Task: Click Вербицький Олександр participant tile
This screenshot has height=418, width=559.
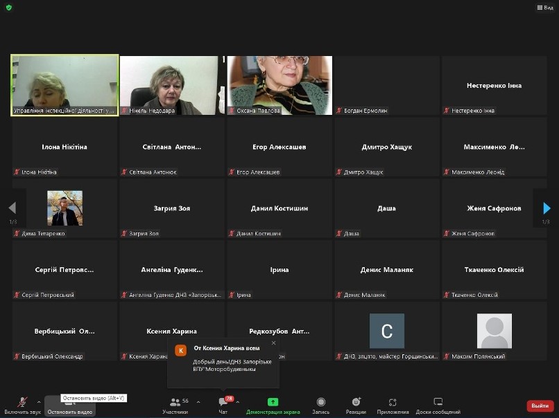Action: pyautogui.click(x=64, y=331)
